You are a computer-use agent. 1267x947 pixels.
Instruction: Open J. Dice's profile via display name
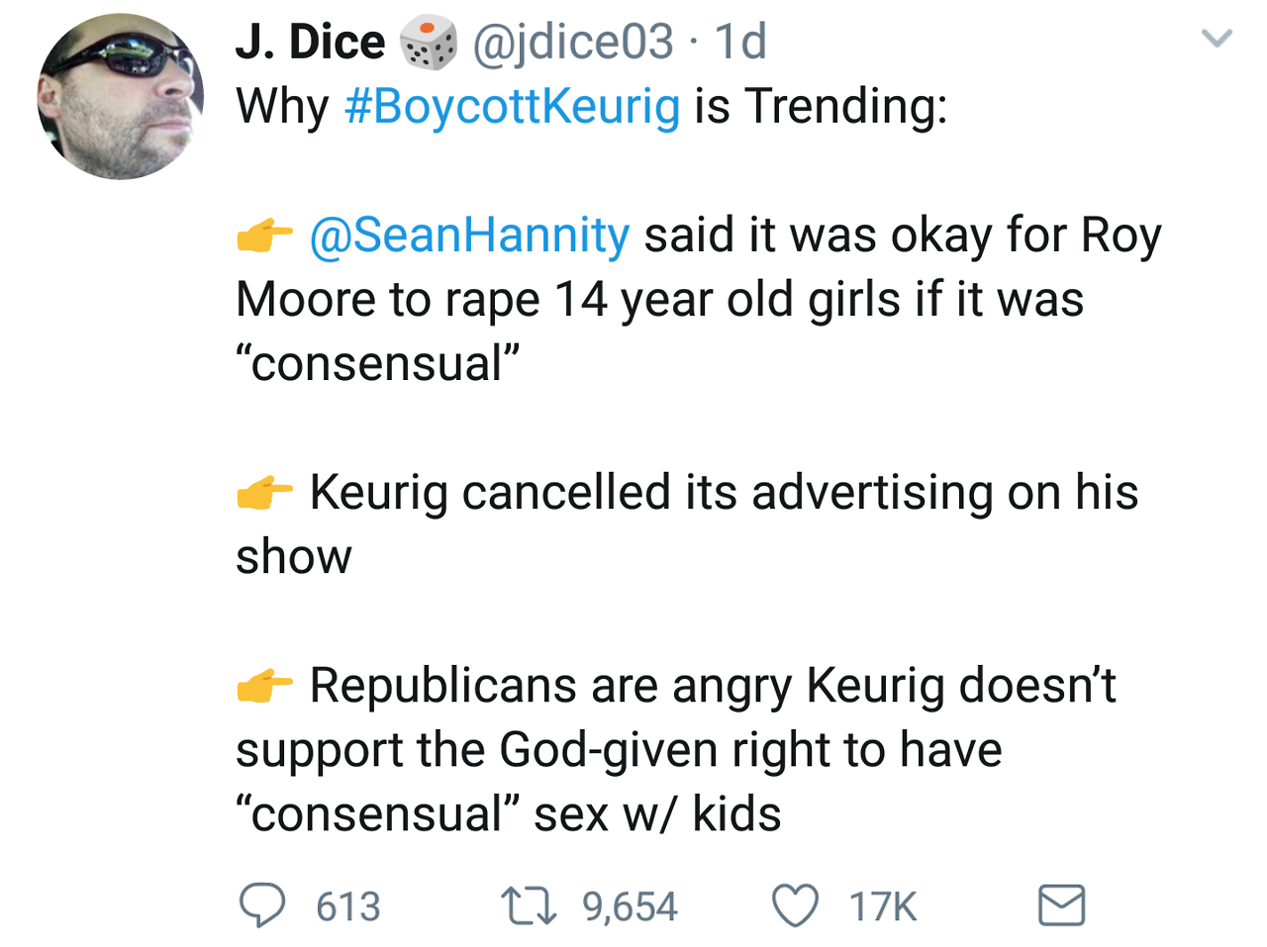(310, 42)
